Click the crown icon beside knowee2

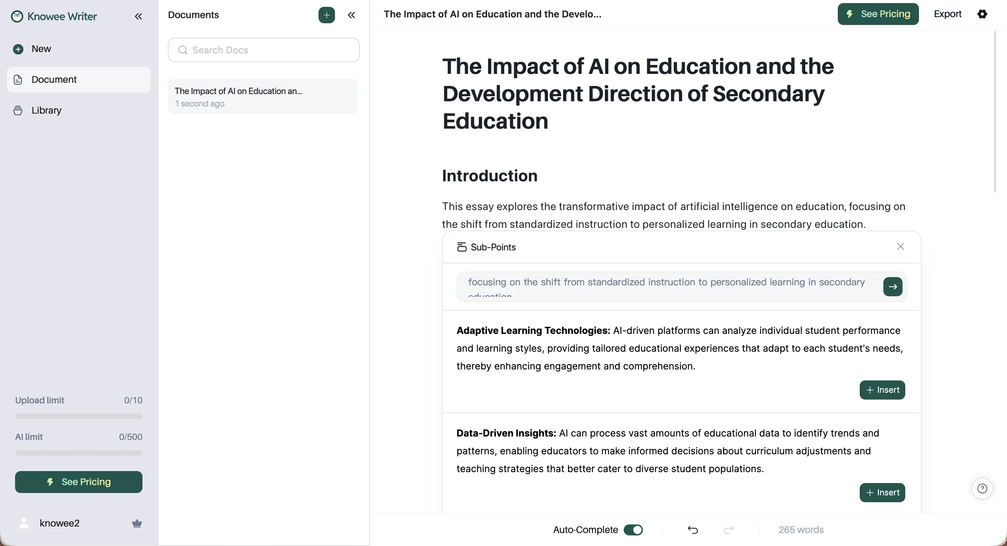137,523
